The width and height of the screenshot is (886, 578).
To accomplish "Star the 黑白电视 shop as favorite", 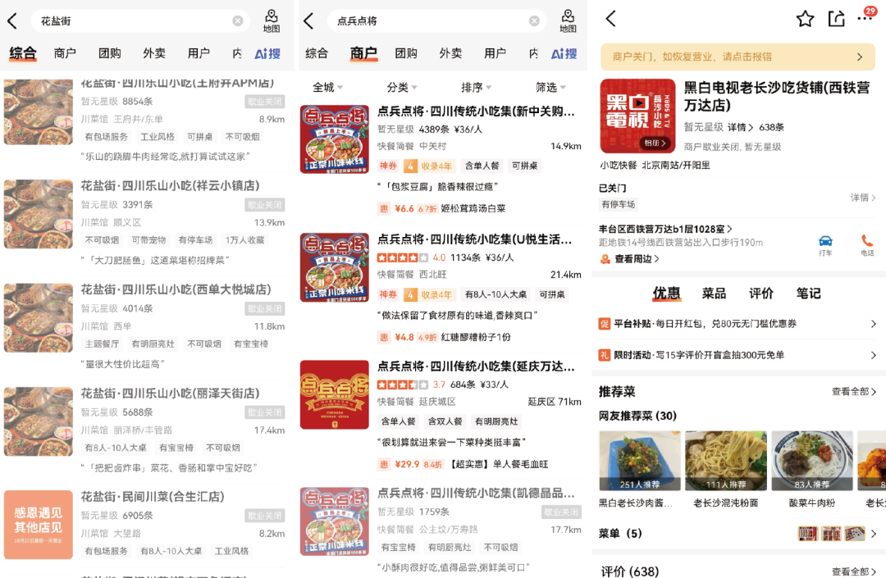I will [x=805, y=18].
